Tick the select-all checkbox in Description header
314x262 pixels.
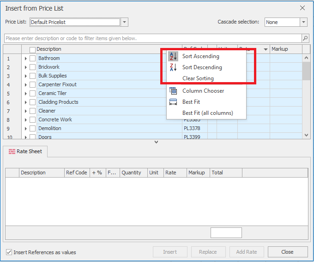click(32, 49)
